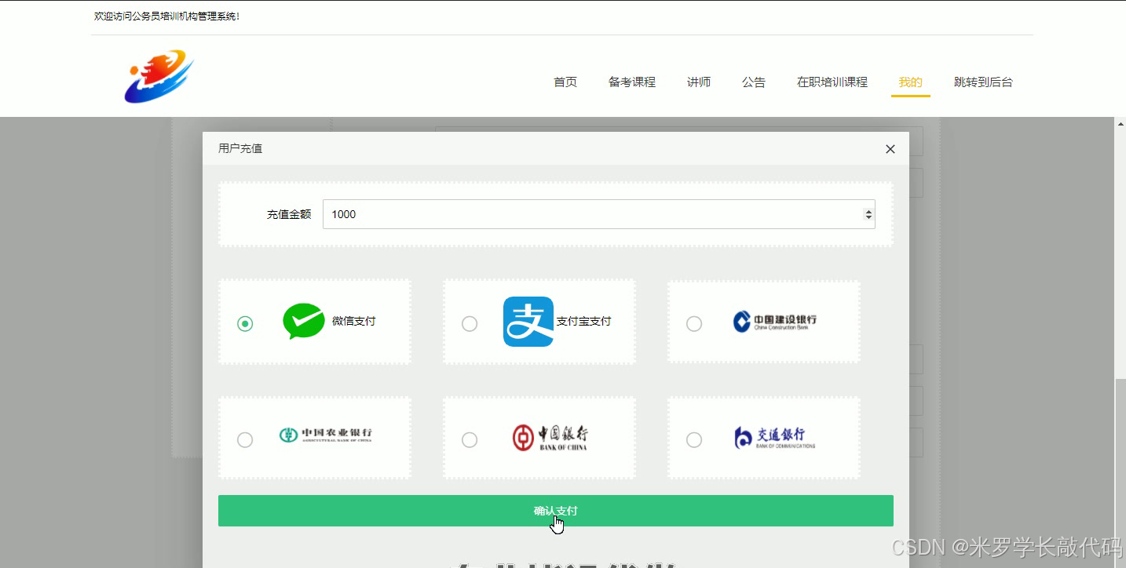1126x568 pixels.
Task: Open the 备考课程 nav item
Action: pos(632,82)
